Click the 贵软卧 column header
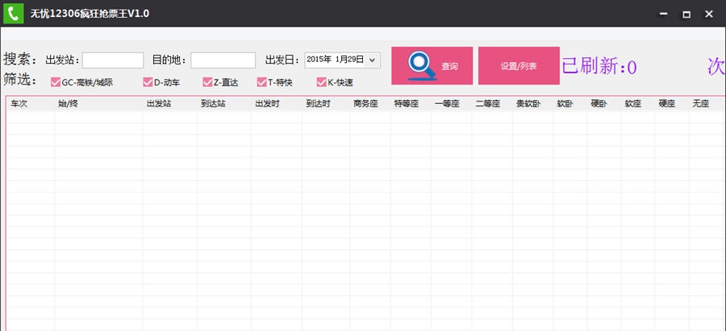 tap(528, 104)
